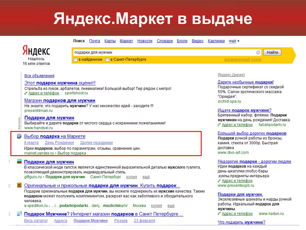The image size is (306, 230).
Task: Click favicon of Подарок Мужчине result
Action: click(x=19, y=214)
